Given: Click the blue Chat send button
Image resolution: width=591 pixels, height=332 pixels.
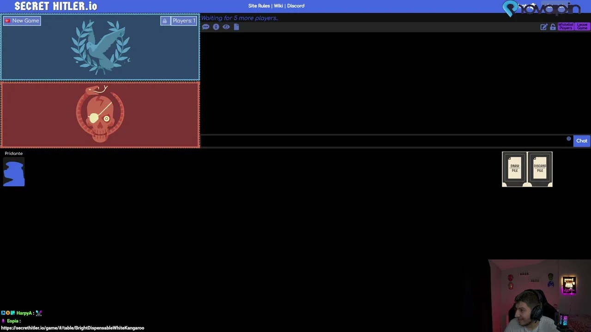Looking at the screenshot, I should 582,141.
